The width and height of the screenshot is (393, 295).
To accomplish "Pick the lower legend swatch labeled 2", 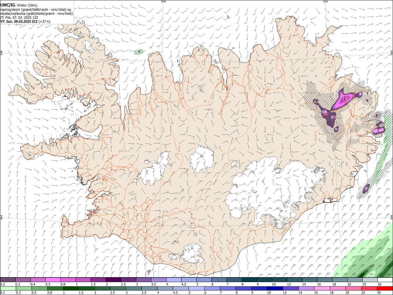I will (x=102, y=288).
